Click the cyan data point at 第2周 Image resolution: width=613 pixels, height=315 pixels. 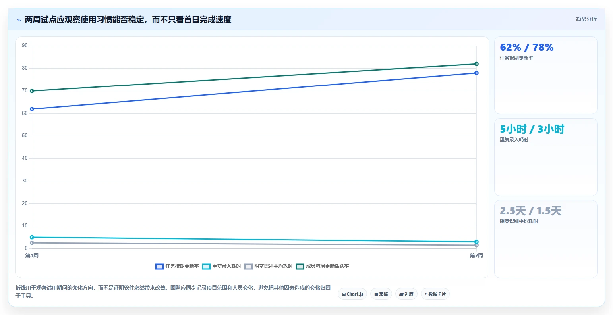(476, 242)
